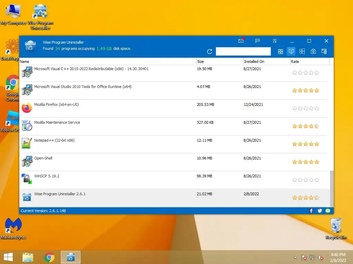Screen dimensions: 353x264
Task: Click the Current Version 2.6.1.148 text
Action: point(43,211)
